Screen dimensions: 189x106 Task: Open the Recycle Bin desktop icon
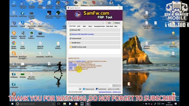pyautogui.click(x=14, y=14)
